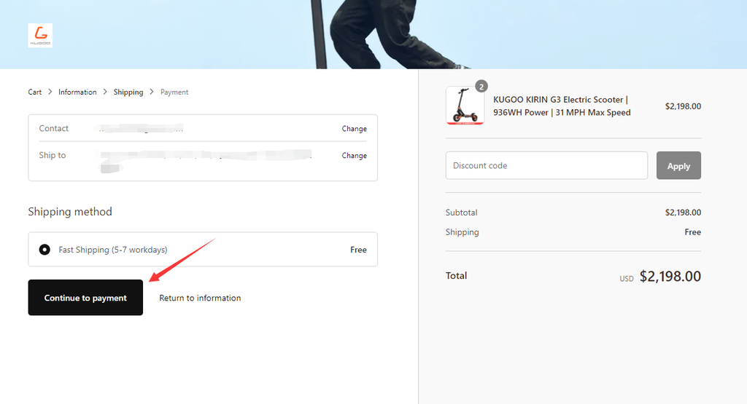This screenshot has width=747, height=404.
Task: Apply the discount code
Action: 678,165
